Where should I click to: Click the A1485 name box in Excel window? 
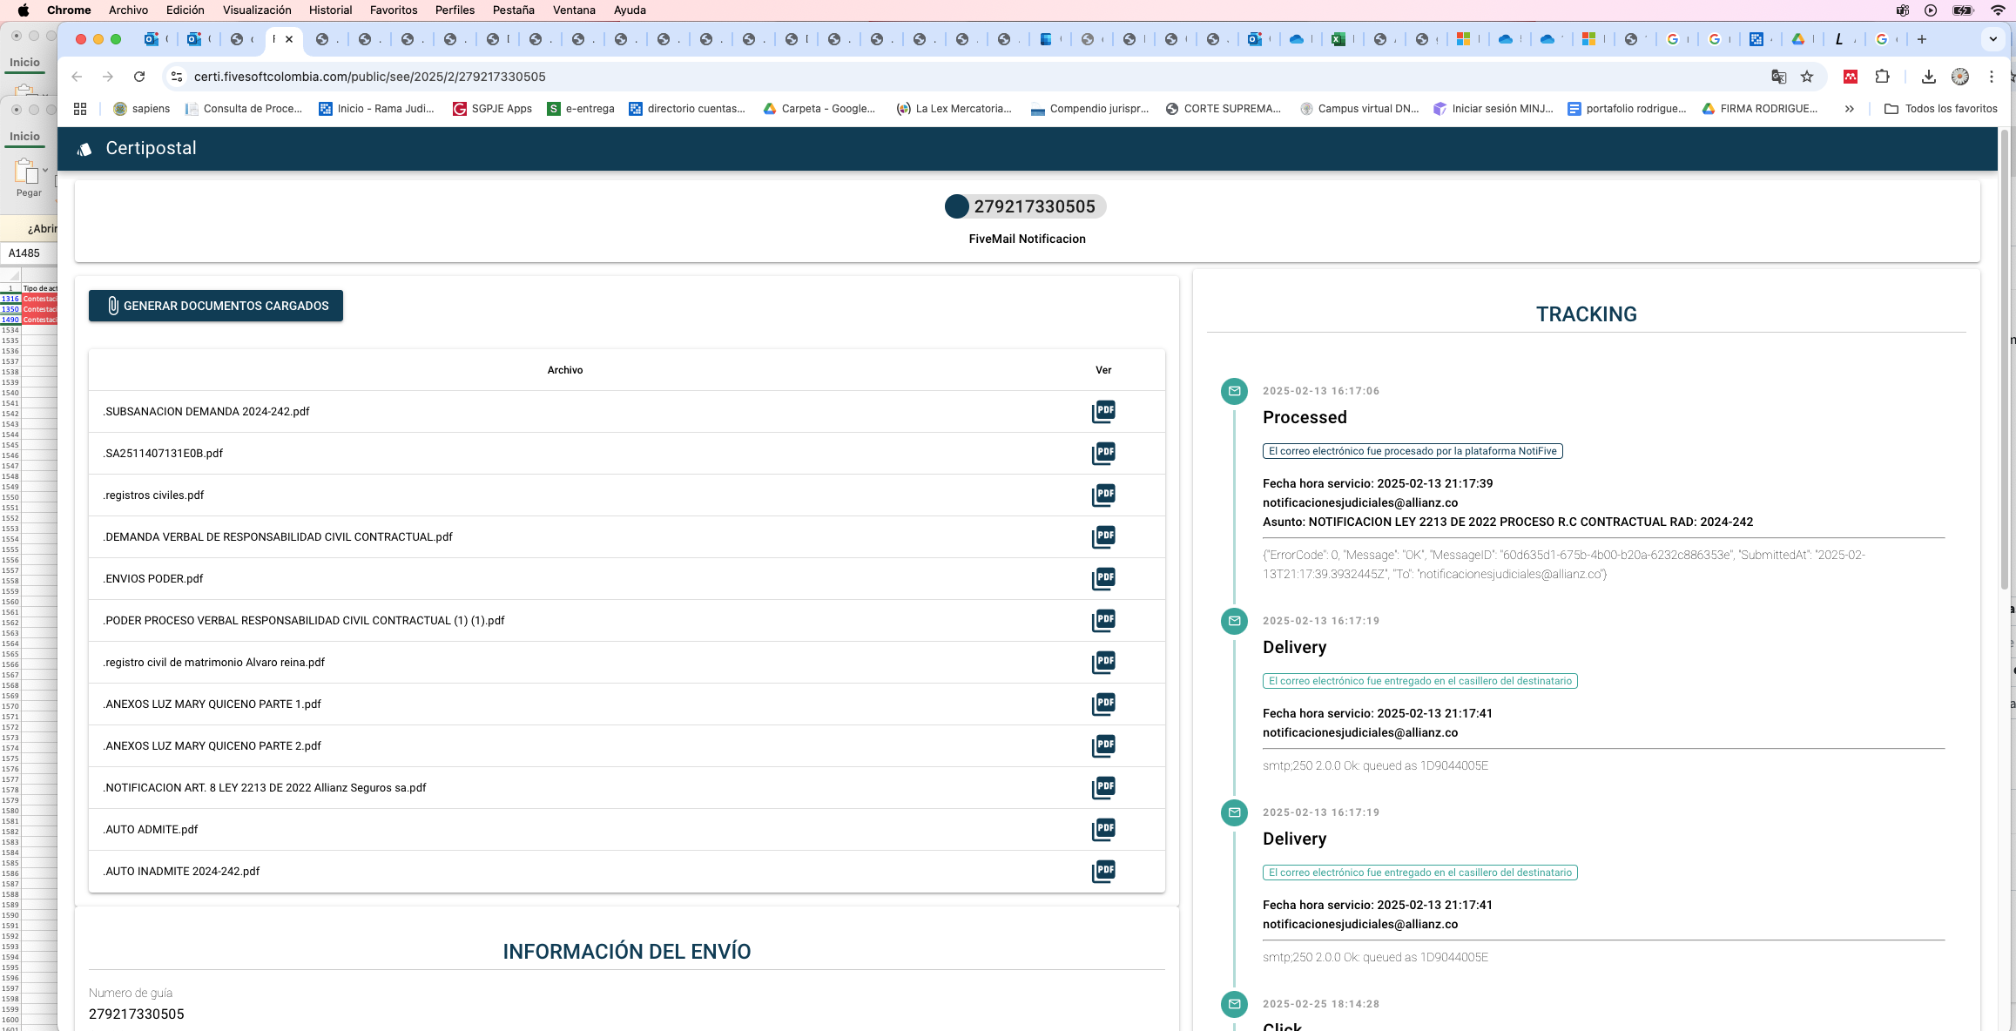tap(29, 253)
